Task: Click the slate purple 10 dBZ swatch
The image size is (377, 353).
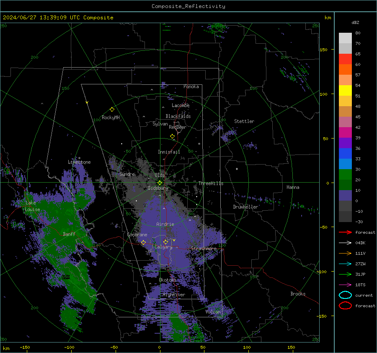Action: coord(345,196)
